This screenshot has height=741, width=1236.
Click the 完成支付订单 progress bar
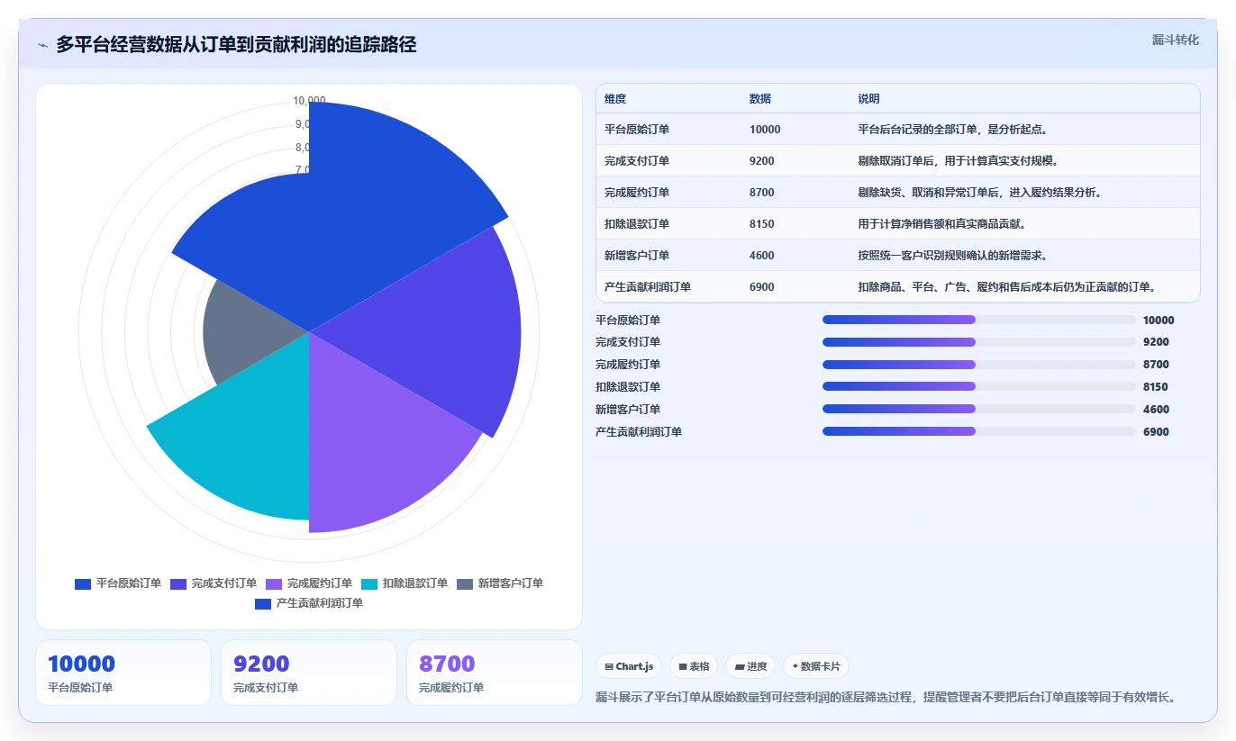pyautogui.click(x=978, y=342)
